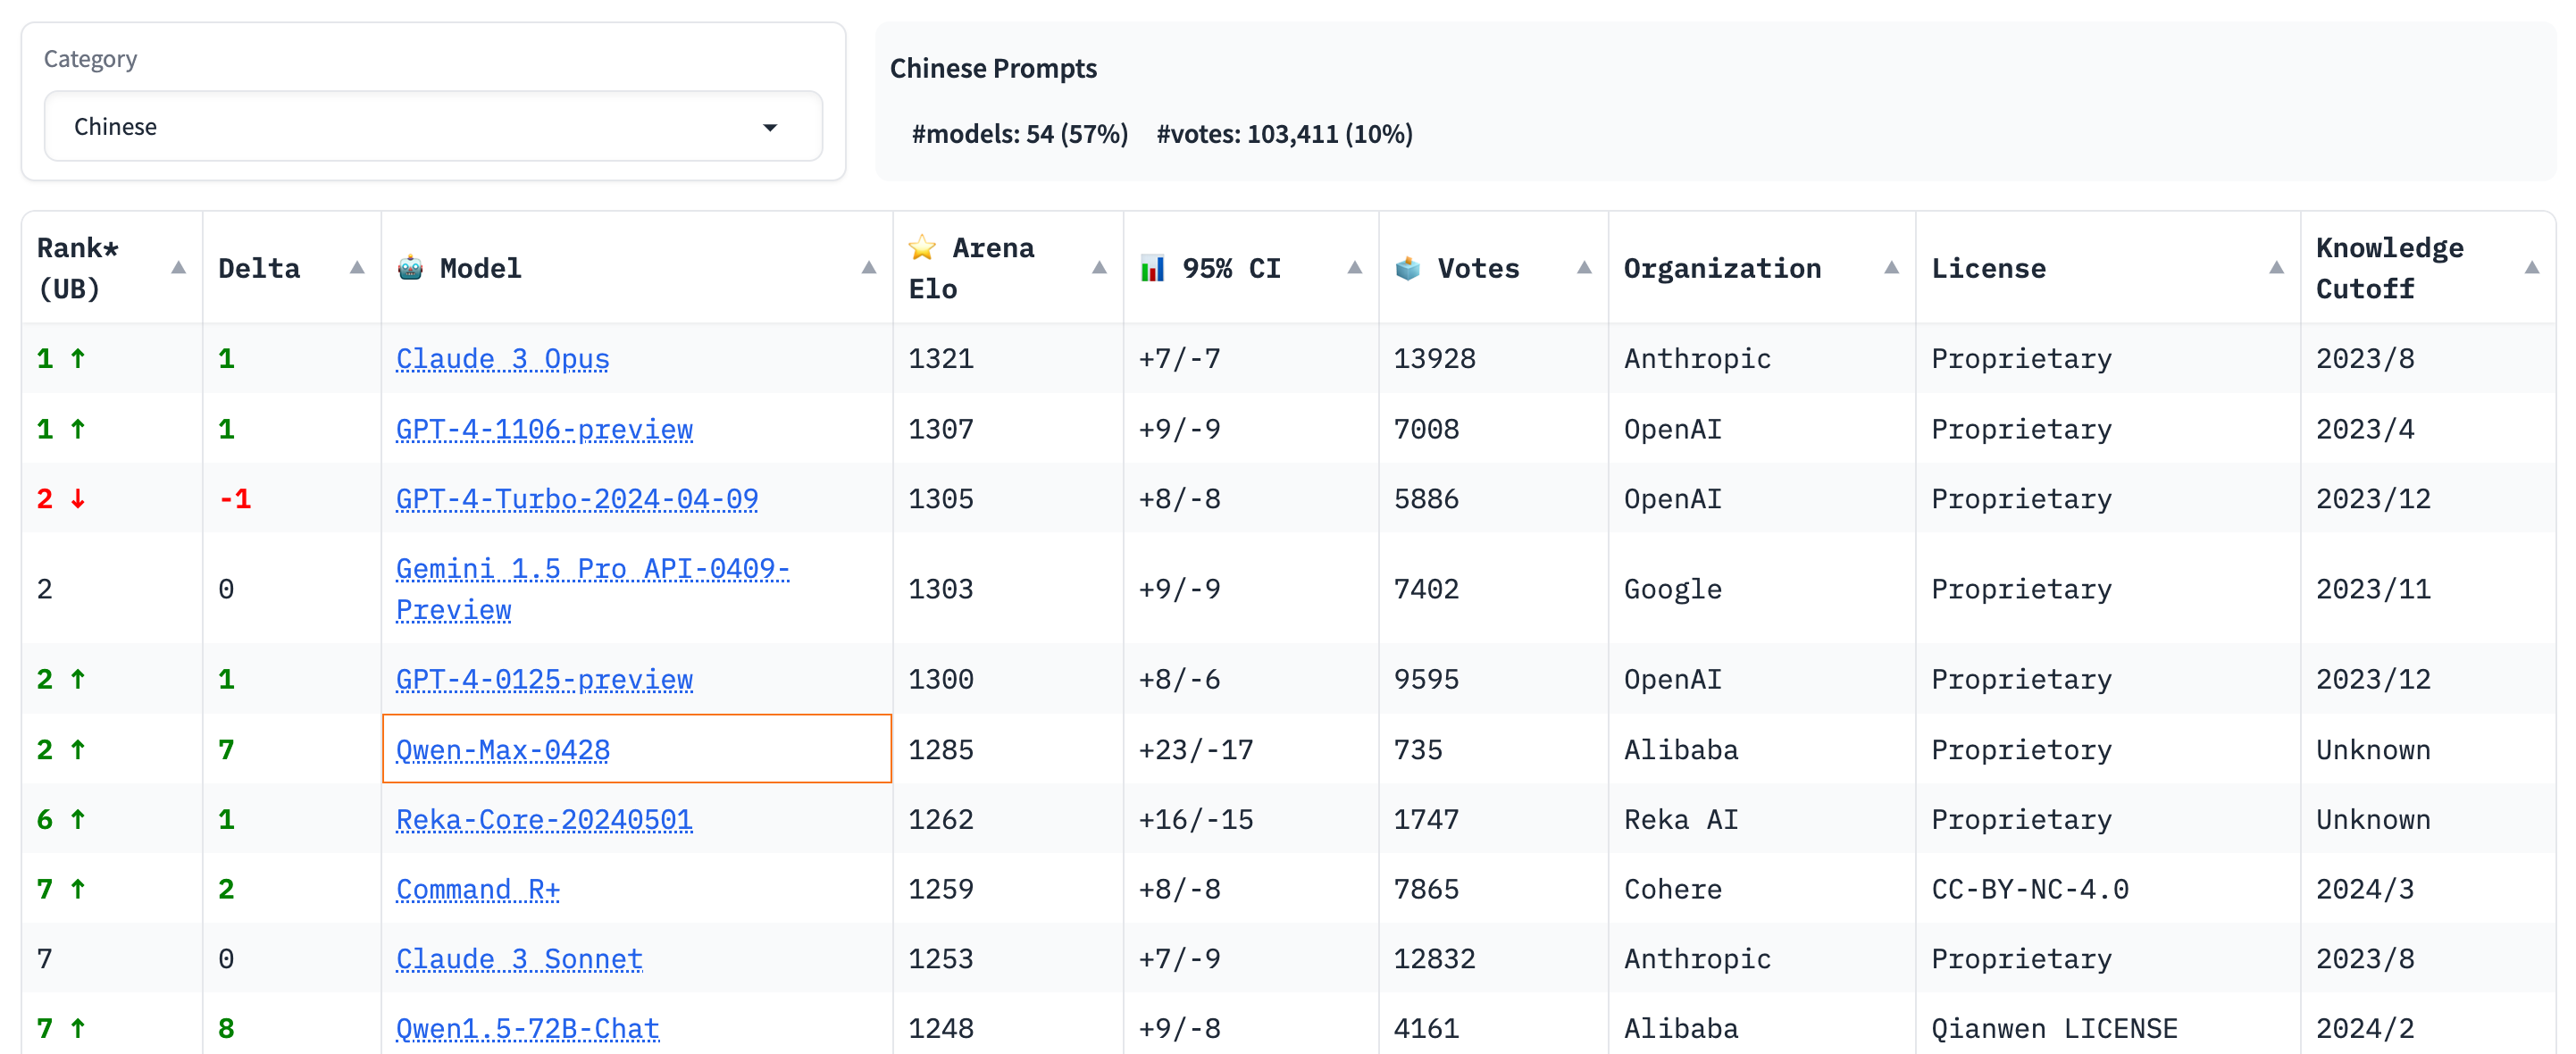
Task: Select Elo value 1307
Action: point(940,429)
